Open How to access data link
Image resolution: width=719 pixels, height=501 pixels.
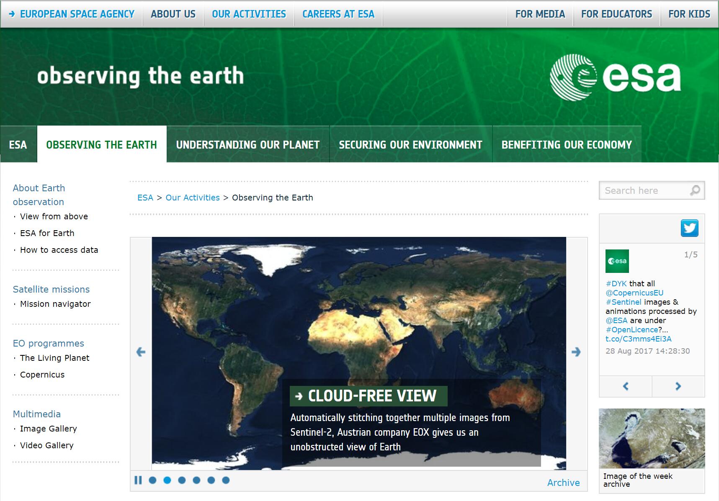click(59, 250)
